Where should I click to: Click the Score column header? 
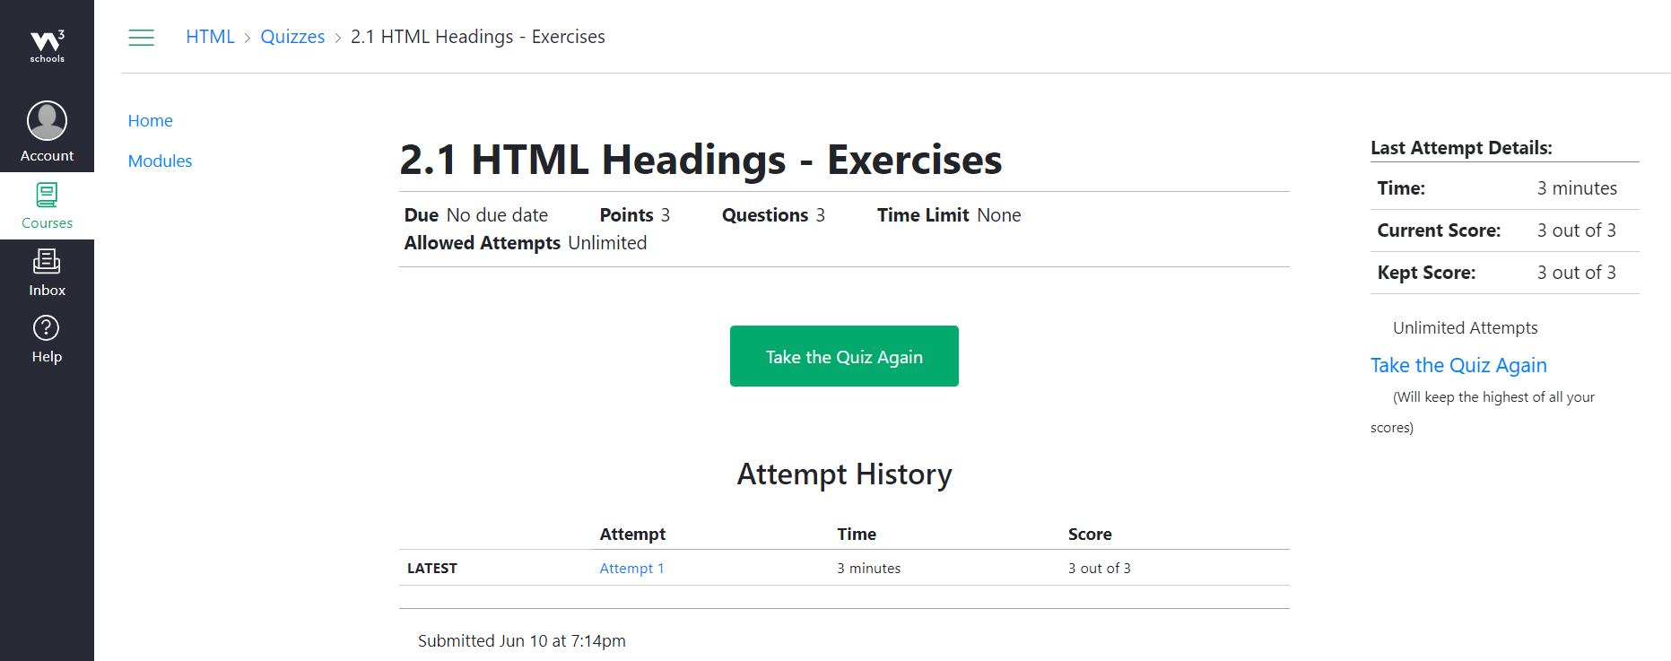coord(1090,534)
